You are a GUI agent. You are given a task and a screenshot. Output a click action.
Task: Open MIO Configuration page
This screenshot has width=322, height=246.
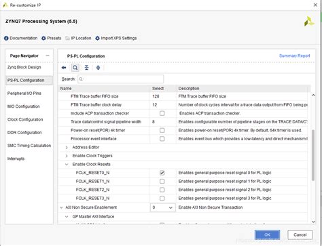(24, 106)
